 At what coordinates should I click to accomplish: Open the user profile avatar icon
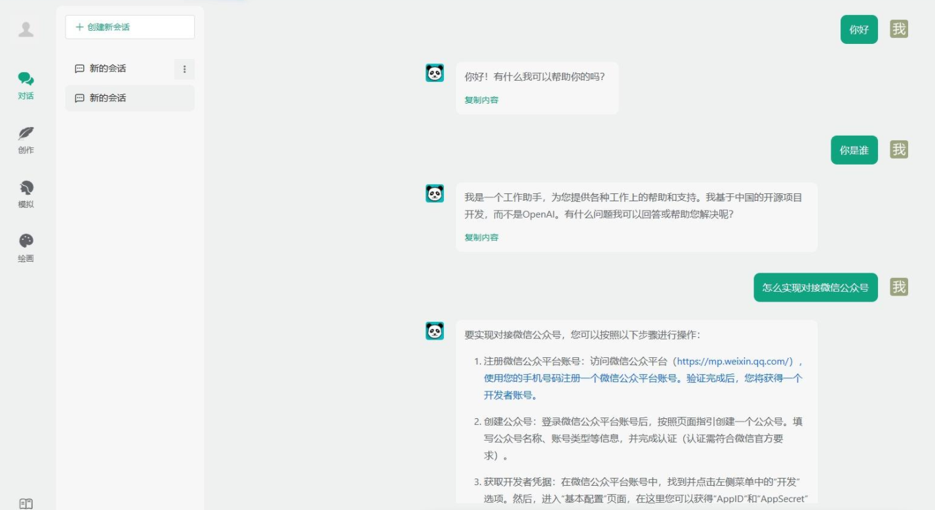pyautogui.click(x=26, y=29)
